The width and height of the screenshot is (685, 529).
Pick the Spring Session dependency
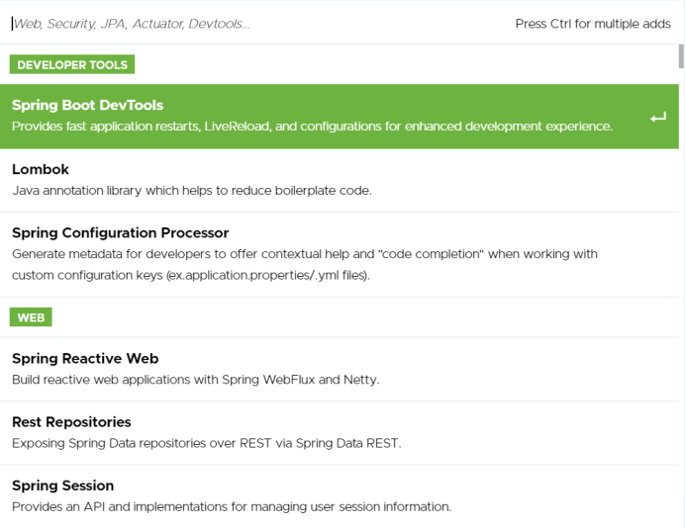click(340, 496)
